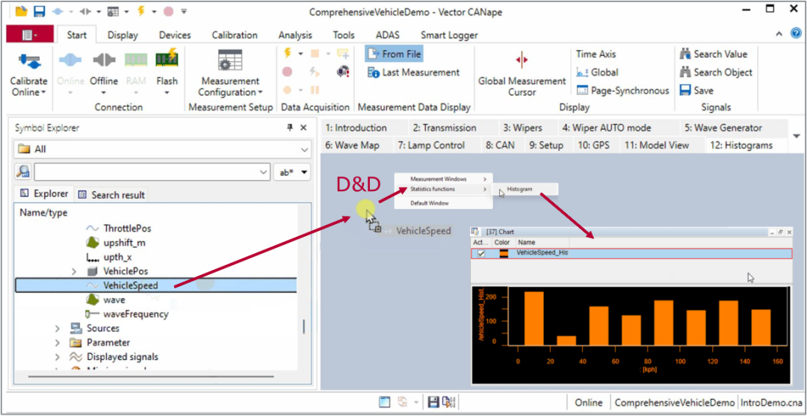Open the Flash dropdown arrow
Image resolution: width=807 pixels, height=416 pixels.
point(167,93)
